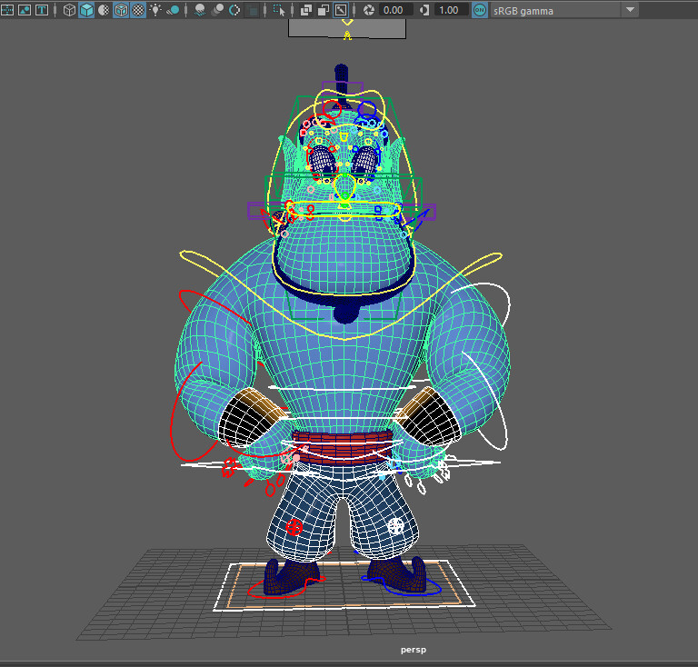Toggle textured display checker icon
Screen dimensions: 698x667
coord(138,10)
